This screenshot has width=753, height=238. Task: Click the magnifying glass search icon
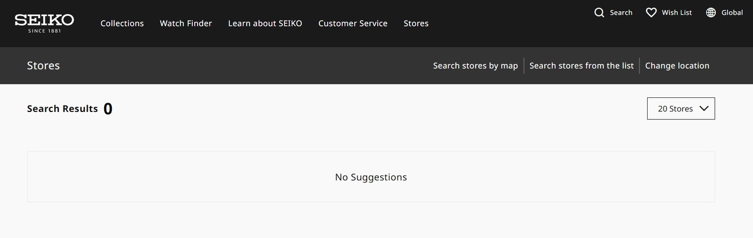coord(599,12)
